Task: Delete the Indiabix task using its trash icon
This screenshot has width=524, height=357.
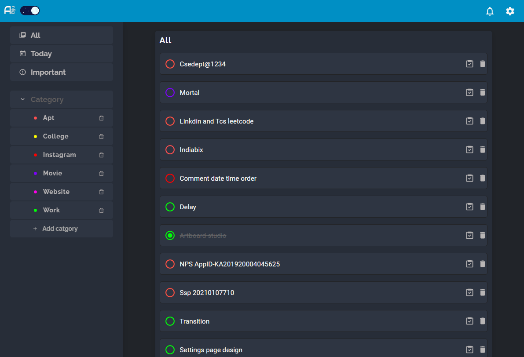Action: tap(482, 149)
